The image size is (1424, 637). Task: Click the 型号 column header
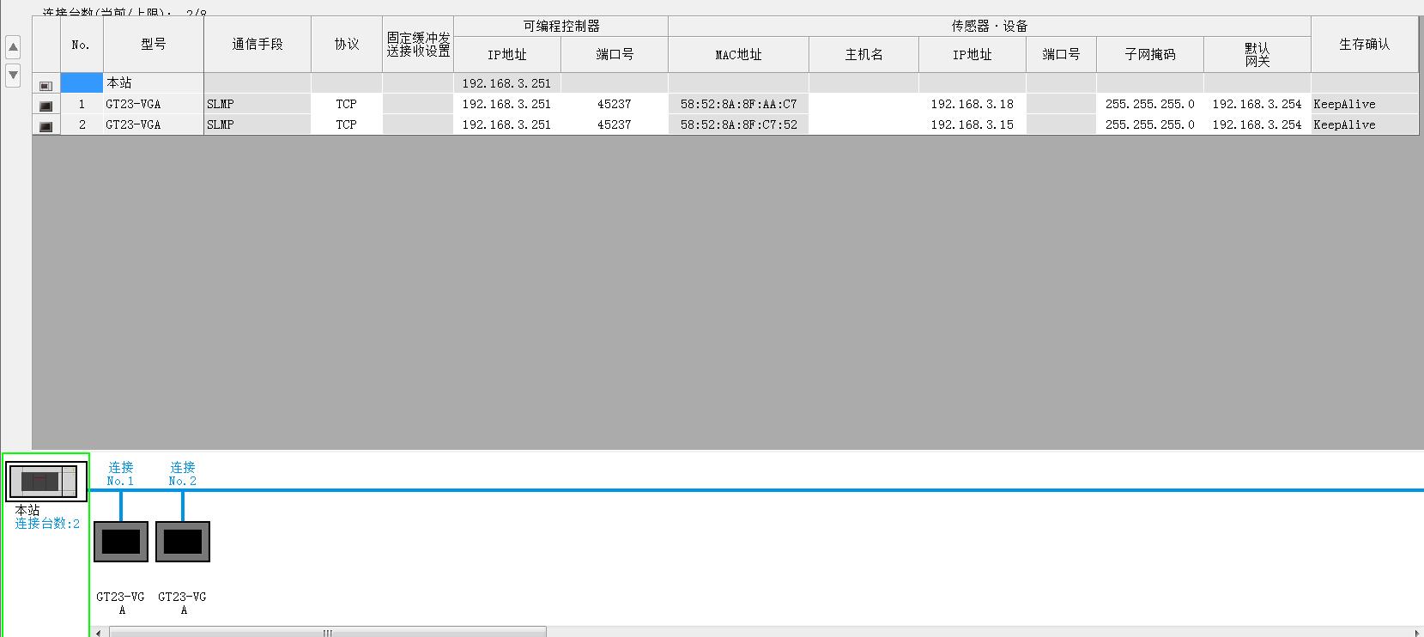click(x=153, y=45)
